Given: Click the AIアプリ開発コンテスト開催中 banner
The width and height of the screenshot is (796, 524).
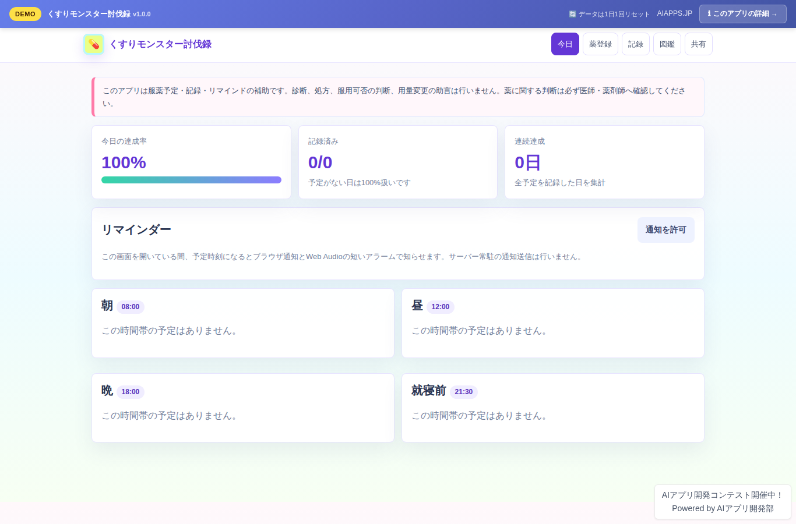Looking at the screenshot, I should pyautogui.click(x=723, y=502).
